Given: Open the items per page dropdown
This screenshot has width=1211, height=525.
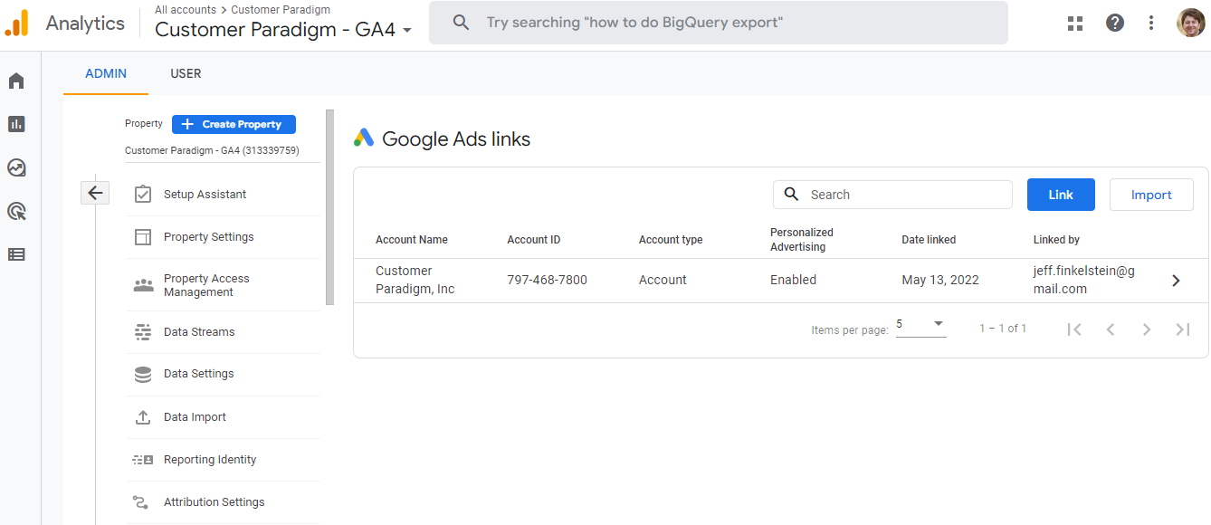Looking at the screenshot, I should pos(920,325).
